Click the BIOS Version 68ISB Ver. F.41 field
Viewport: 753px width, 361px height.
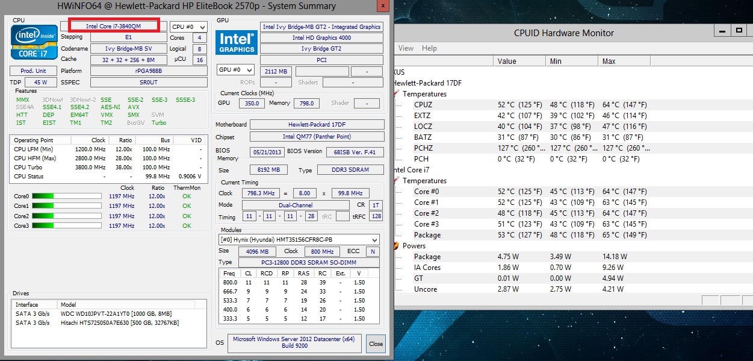[x=355, y=152]
